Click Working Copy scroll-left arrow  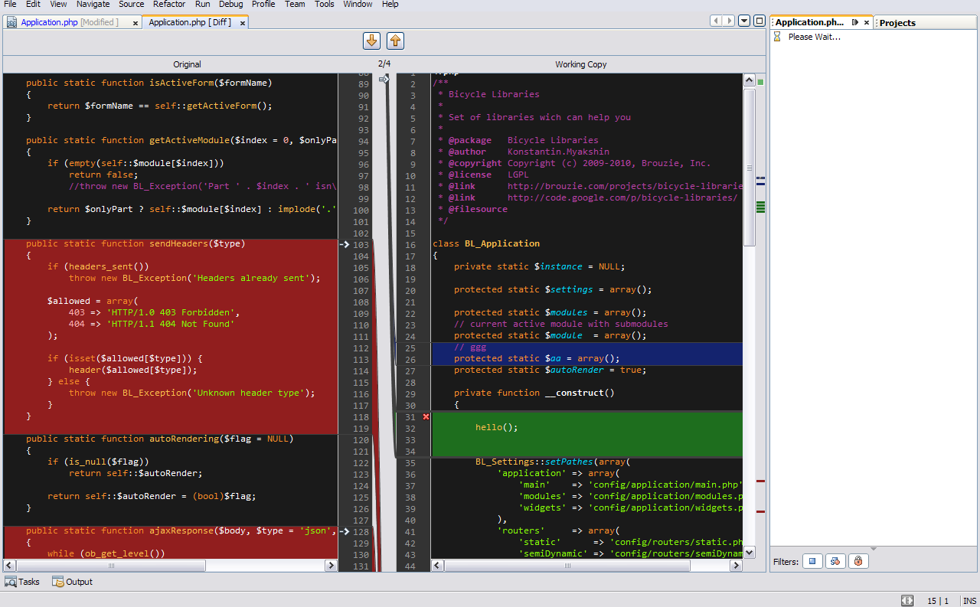click(437, 566)
